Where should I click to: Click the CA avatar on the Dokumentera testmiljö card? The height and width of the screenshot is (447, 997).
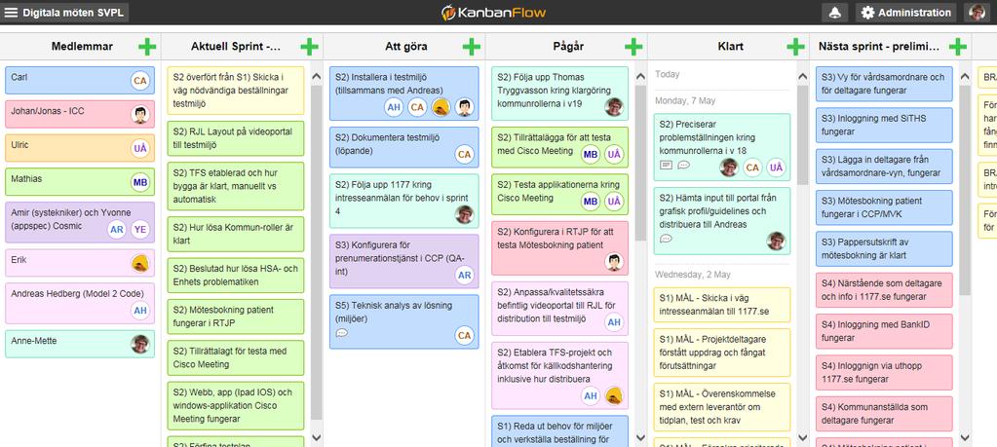click(x=464, y=154)
